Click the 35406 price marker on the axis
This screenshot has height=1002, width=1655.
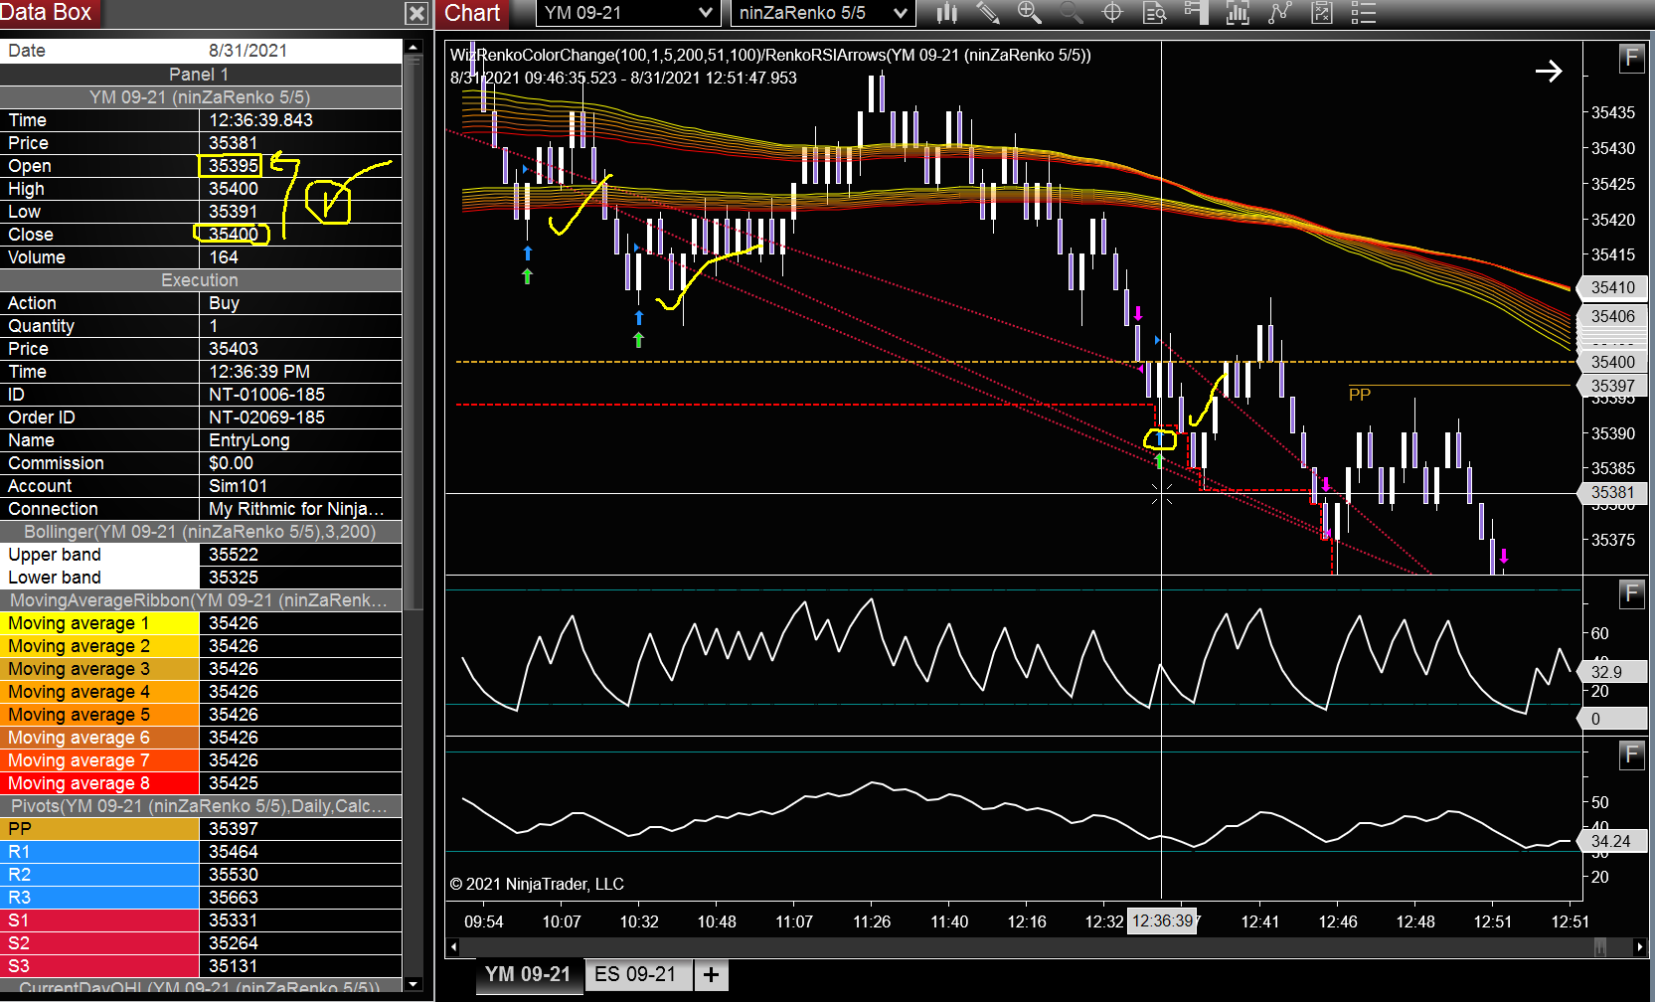click(1612, 316)
